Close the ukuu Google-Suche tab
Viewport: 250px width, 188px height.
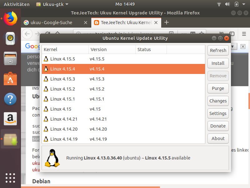click(x=86, y=23)
